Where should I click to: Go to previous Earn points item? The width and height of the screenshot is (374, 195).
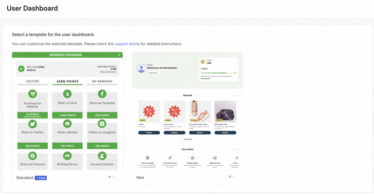(x=233, y=150)
